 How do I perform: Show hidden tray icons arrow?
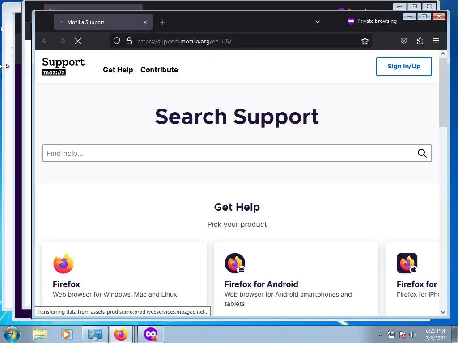point(380,335)
